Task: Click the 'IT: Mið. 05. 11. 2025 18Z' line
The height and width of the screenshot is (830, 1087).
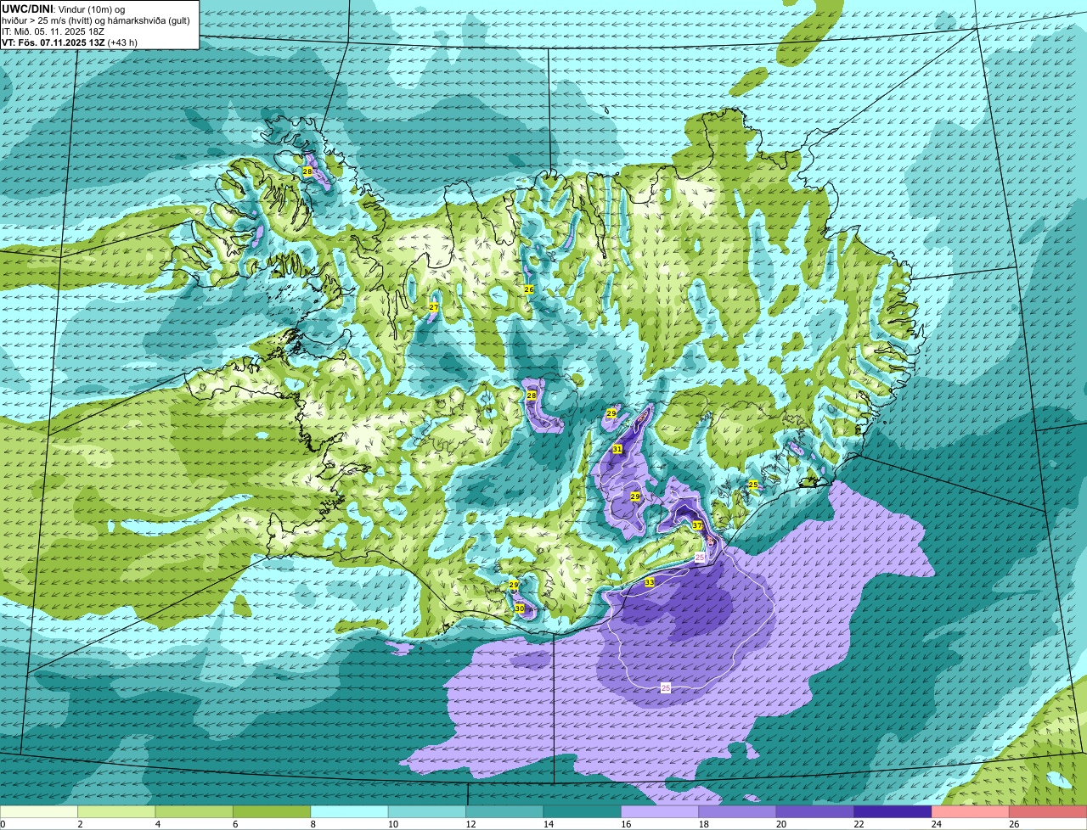Action: (x=53, y=31)
